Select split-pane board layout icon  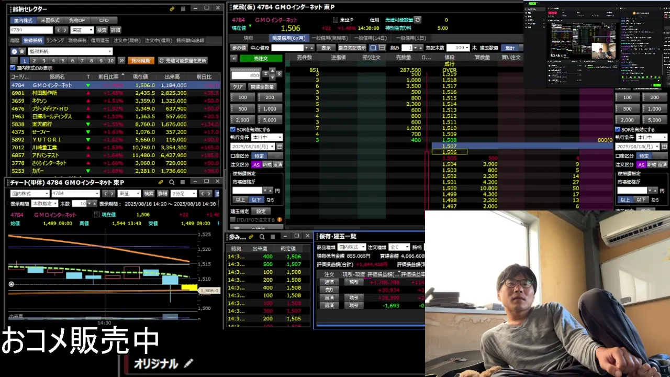pyautogui.click(x=382, y=48)
